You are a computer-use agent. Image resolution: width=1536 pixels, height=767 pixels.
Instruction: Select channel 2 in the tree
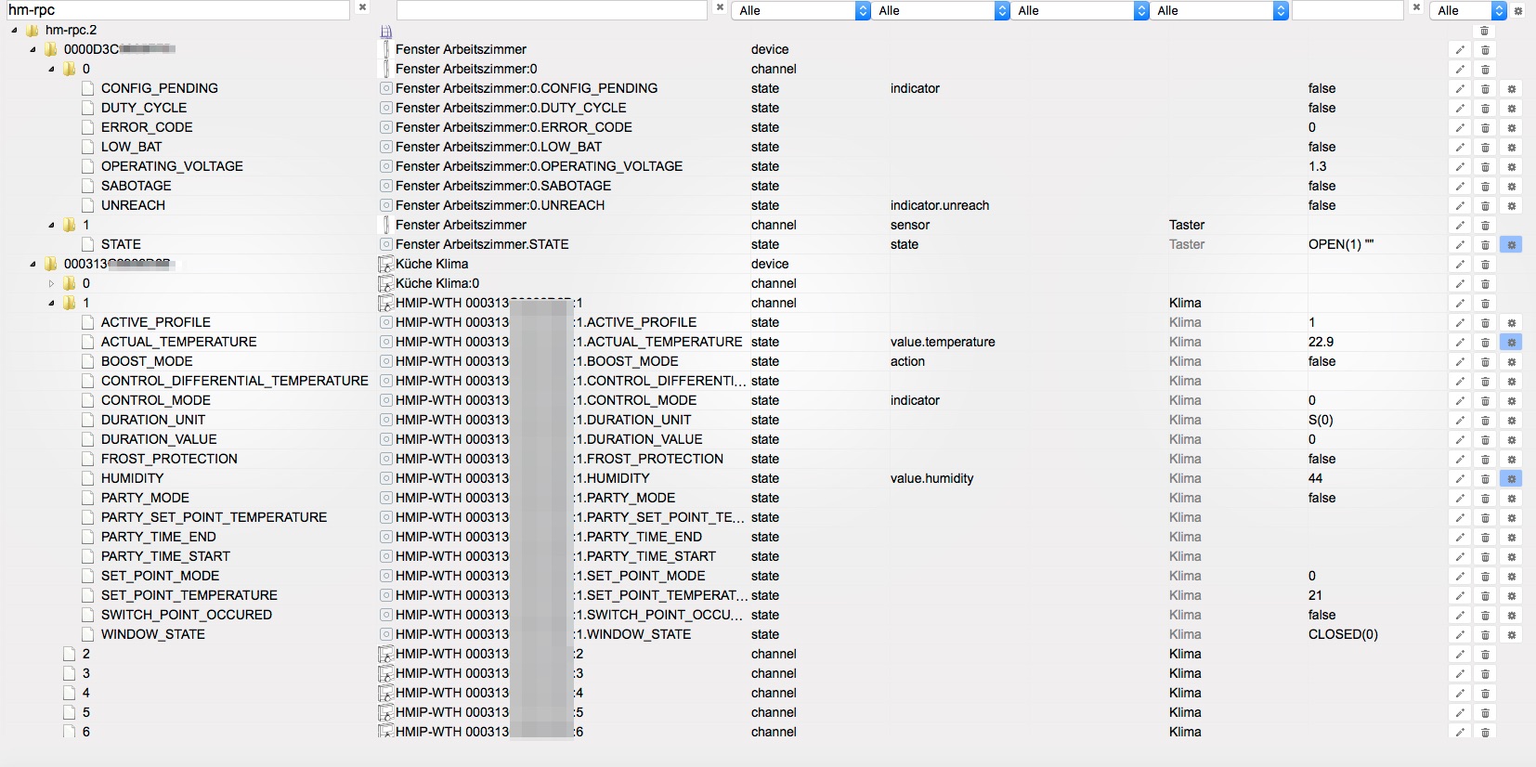[85, 654]
